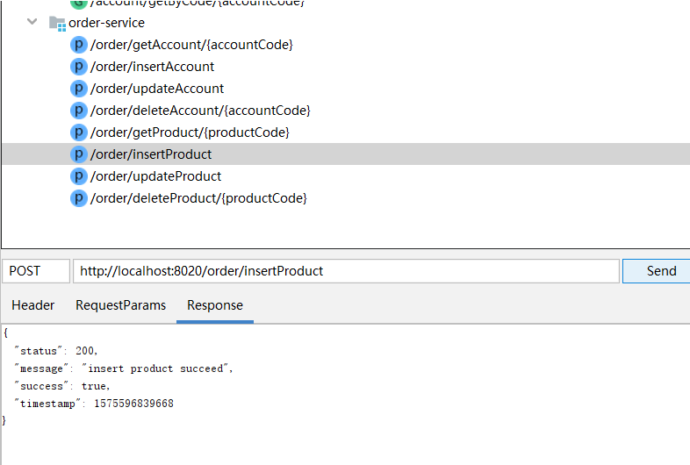This screenshot has height=465, width=690.
Task: Click POST icon beside /order/updateAccount
Action: coord(79,89)
